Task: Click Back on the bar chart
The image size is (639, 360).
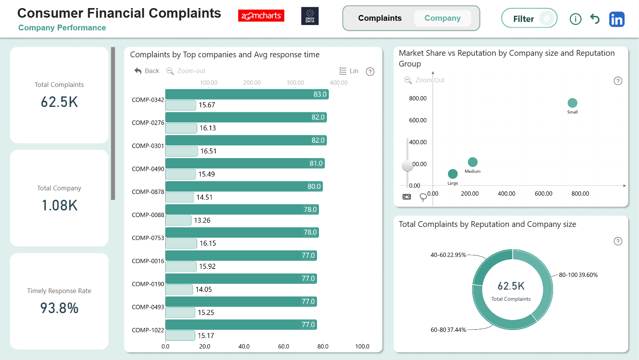Action: pyautogui.click(x=147, y=71)
